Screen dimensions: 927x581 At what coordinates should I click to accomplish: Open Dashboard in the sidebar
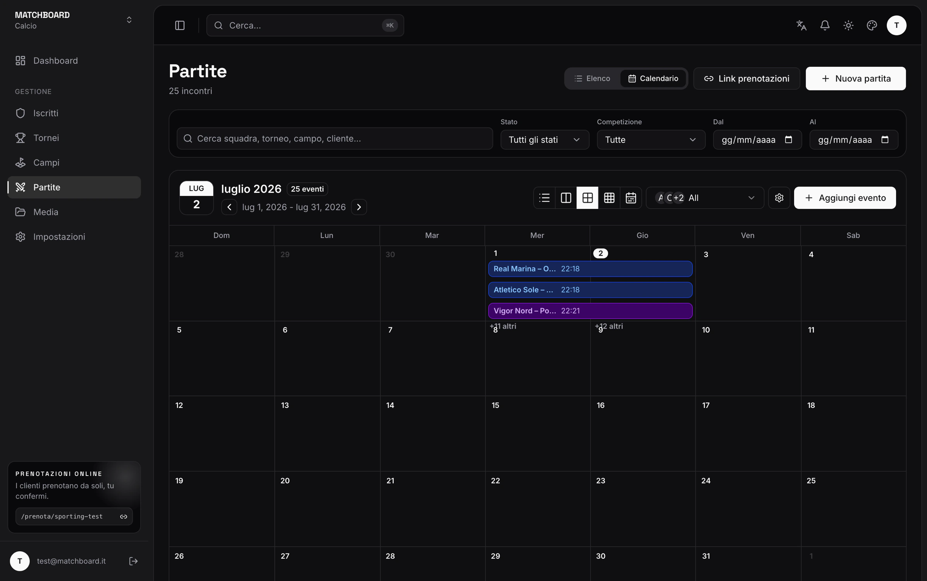[74, 61]
